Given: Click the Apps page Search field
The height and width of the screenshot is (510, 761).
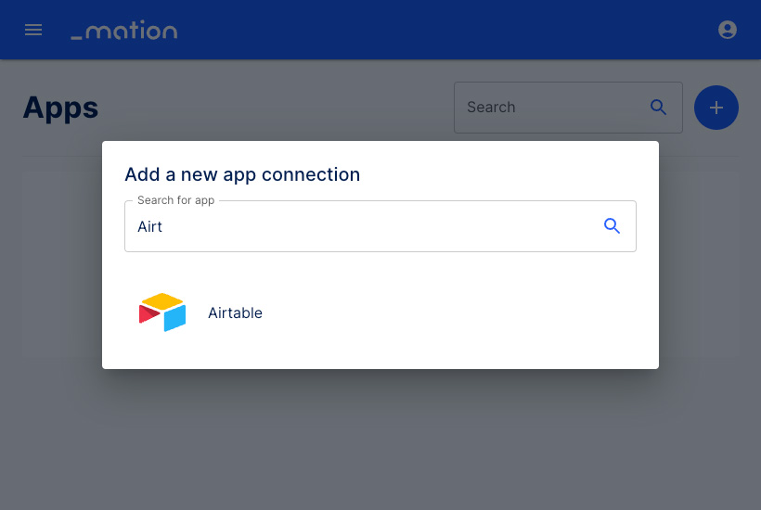Looking at the screenshot, I should [568, 108].
